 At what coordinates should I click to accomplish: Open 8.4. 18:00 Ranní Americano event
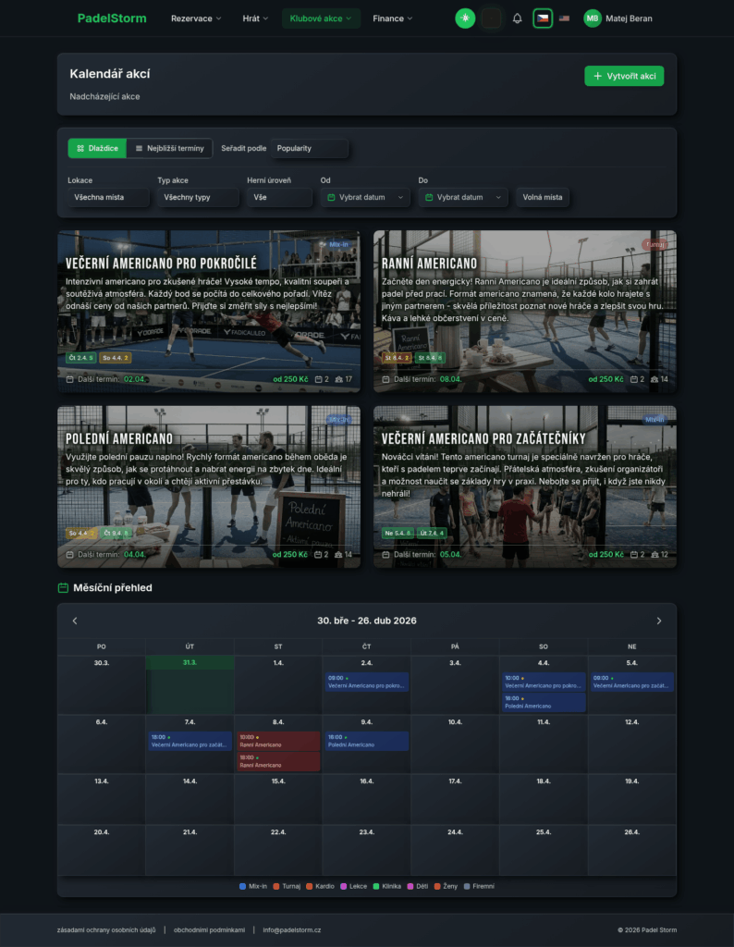pyautogui.click(x=278, y=762)
